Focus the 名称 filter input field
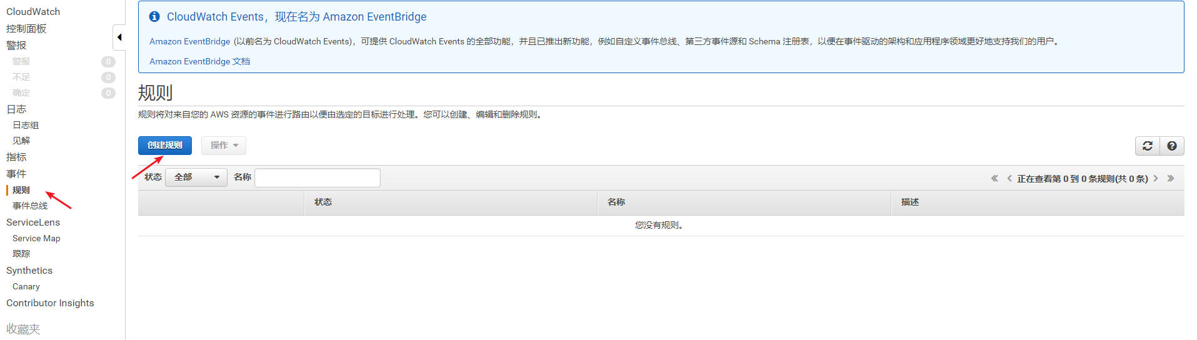Image resolution: width=1197 pixels, height=340 pixels. (x=318, y=177)
